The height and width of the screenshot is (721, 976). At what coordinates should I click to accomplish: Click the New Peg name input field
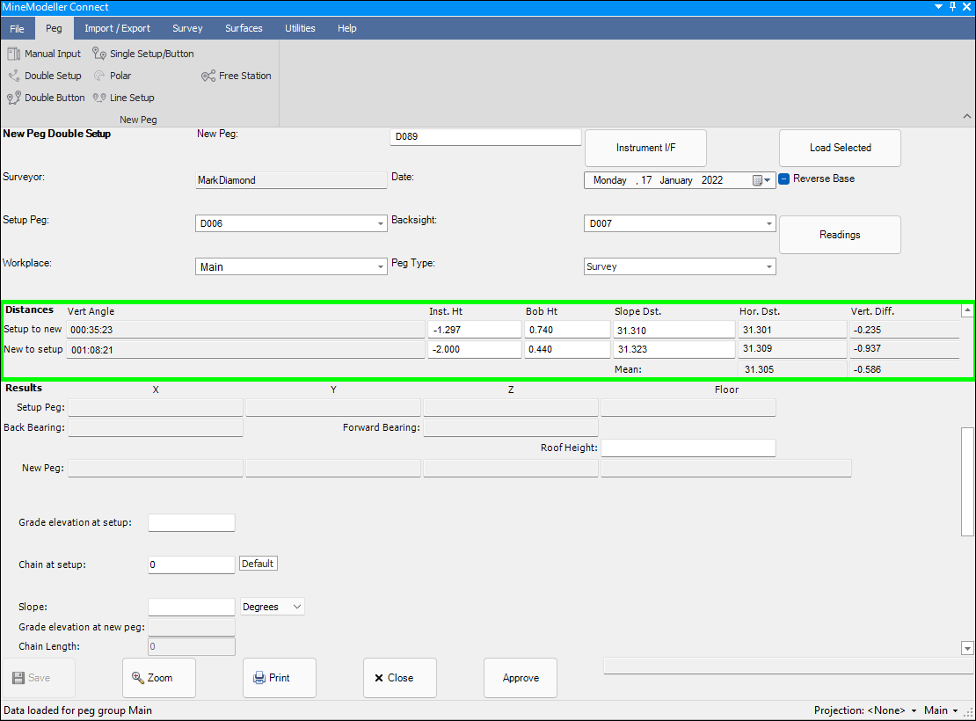point(484,137)
